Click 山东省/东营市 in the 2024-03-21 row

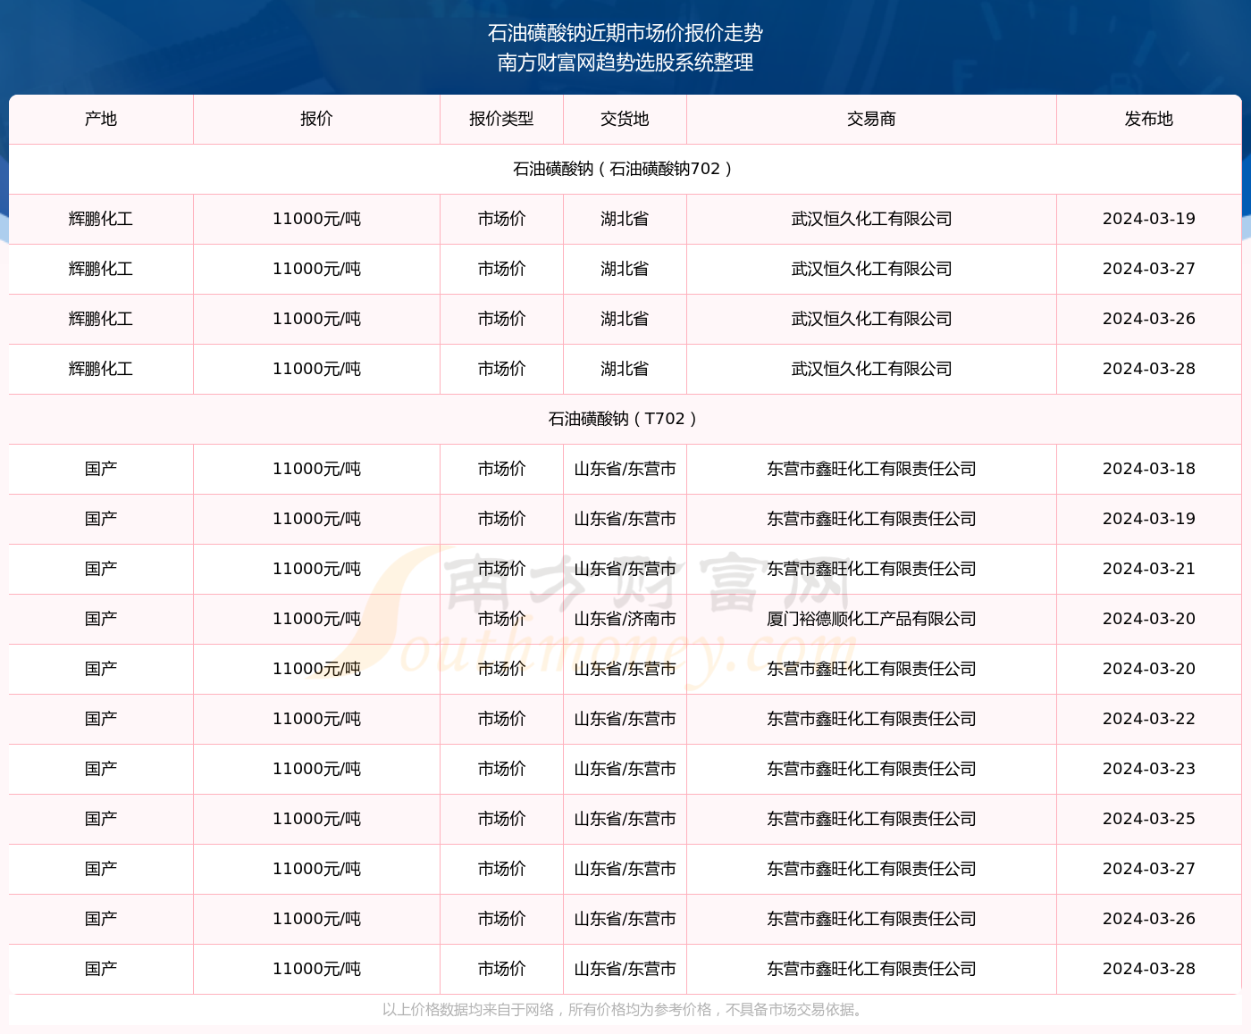[x=625, y=569]
